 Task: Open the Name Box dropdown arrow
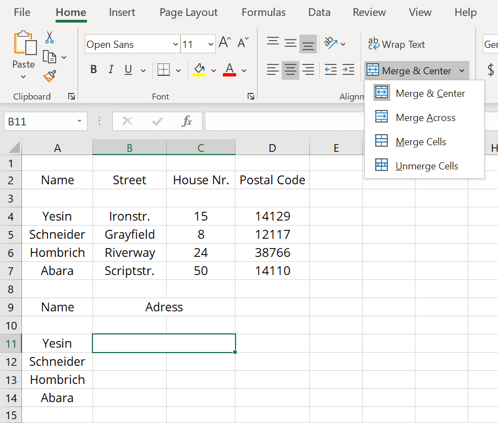(79, 122)
